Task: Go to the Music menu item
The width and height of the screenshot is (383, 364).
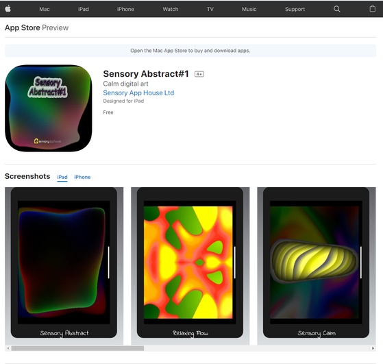Action: 249,9
